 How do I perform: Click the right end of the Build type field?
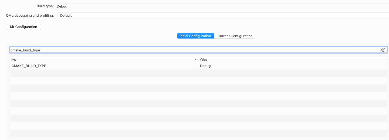pyautogui.click(x=383, y=6)
